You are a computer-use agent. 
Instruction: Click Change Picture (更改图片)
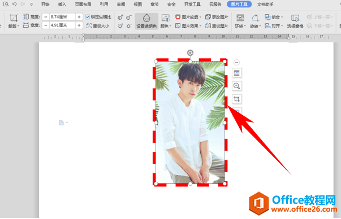(217, 17)
